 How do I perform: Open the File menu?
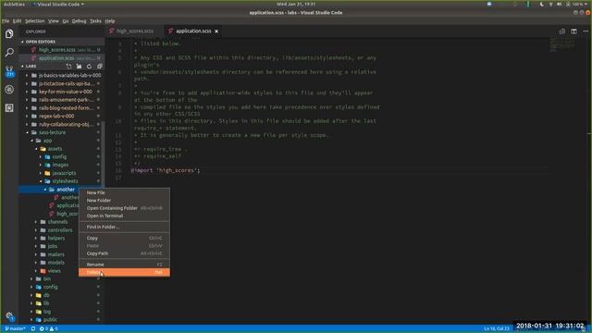(6, 21)
